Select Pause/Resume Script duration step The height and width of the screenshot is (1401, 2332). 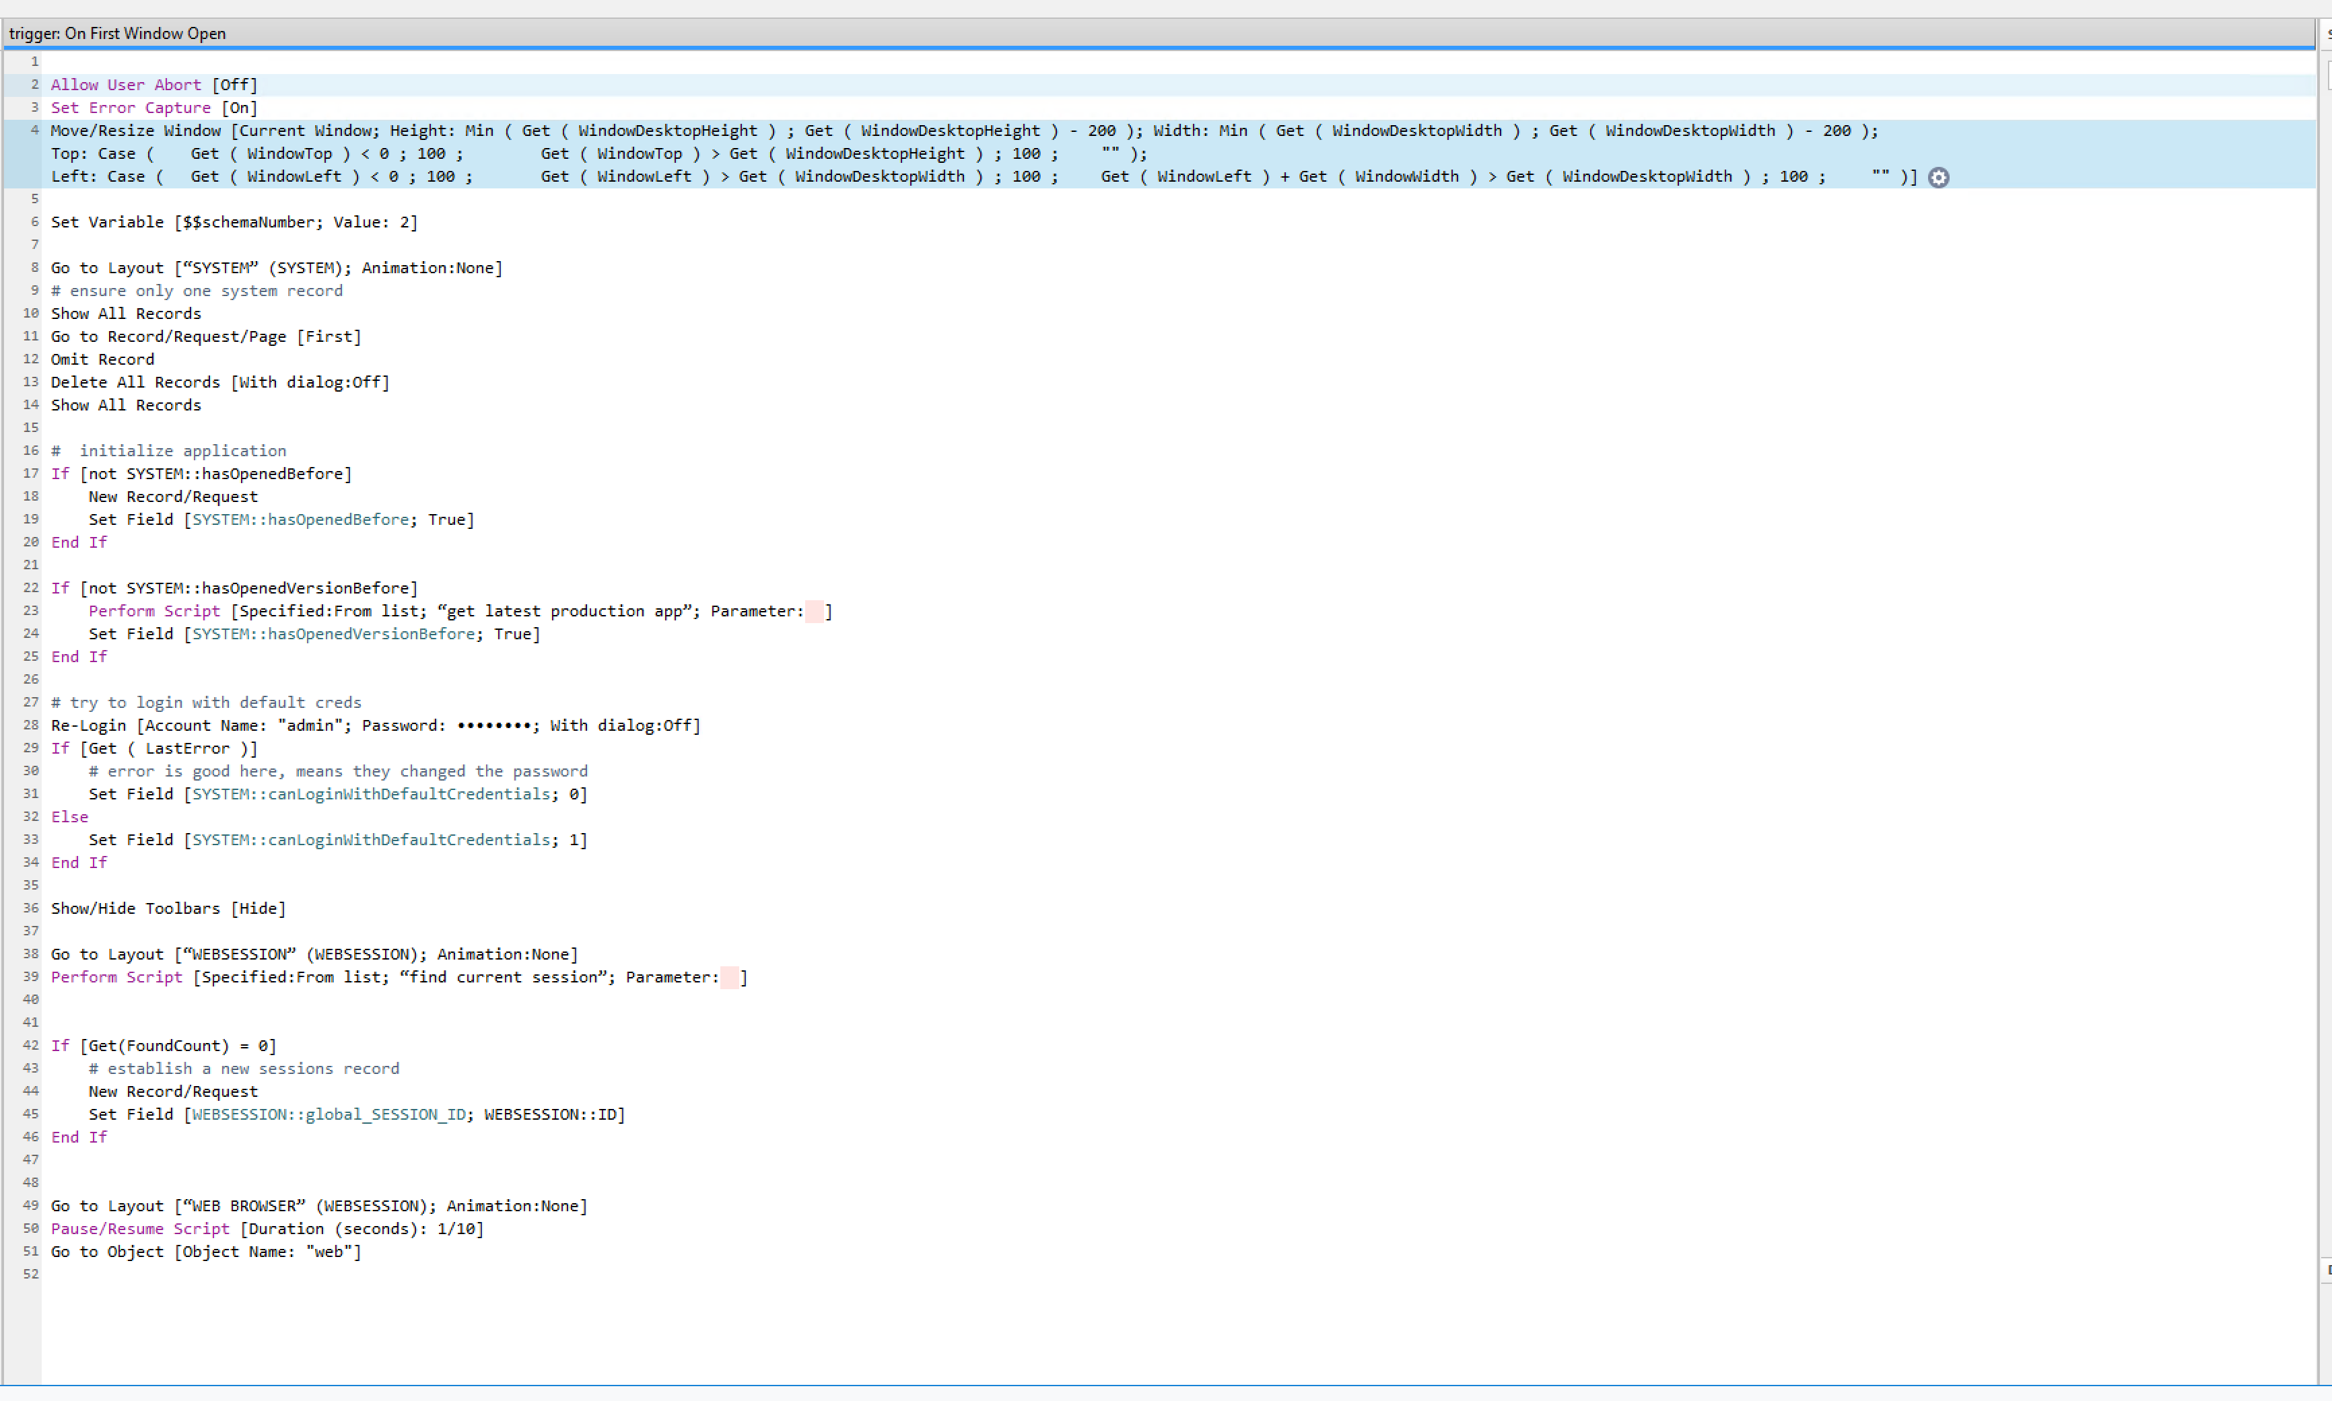(267, 1229)
